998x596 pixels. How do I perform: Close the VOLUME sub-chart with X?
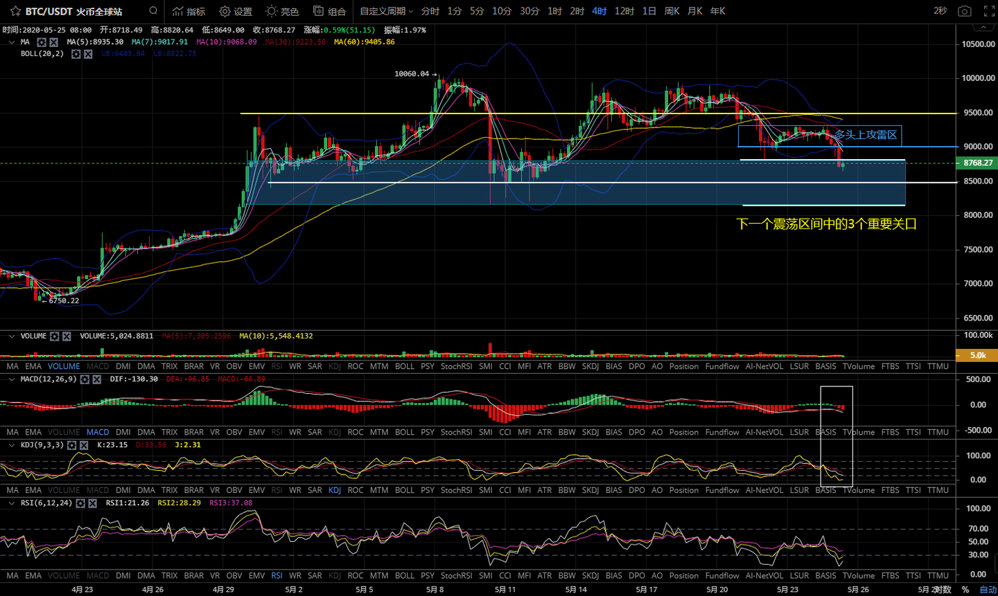click(x=67, y=336)
